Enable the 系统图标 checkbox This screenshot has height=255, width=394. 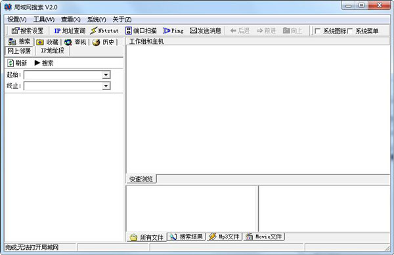pyautogui.click(x=318, y=31)
